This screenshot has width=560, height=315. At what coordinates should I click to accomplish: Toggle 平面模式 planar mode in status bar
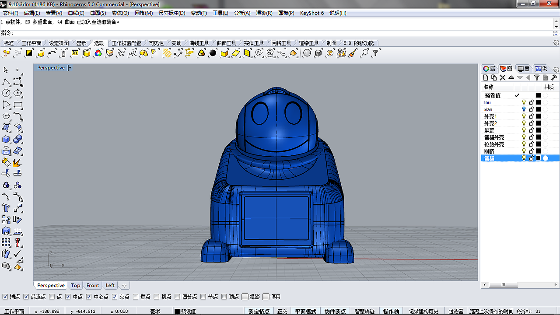click(305, 311)
